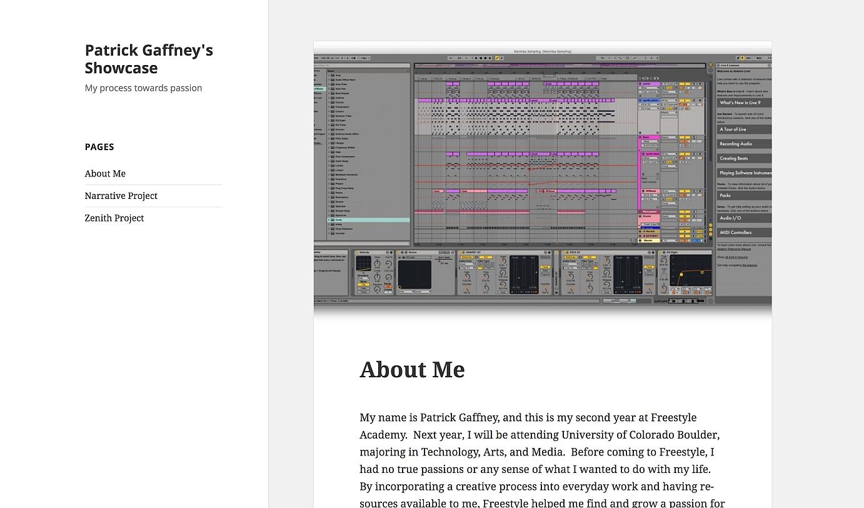Go to the About Me page link
864x508 pixels.
[105, 173]
